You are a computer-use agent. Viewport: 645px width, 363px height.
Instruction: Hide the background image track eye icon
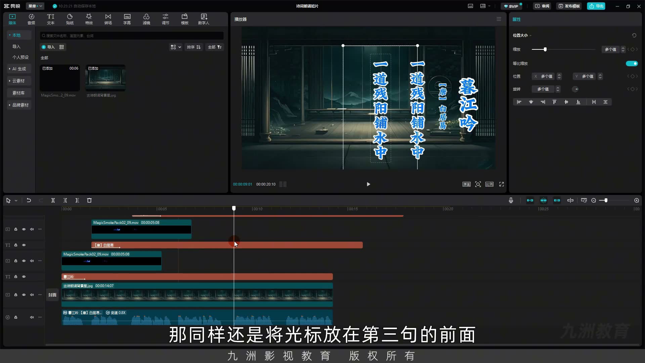(x=24, y=295)
